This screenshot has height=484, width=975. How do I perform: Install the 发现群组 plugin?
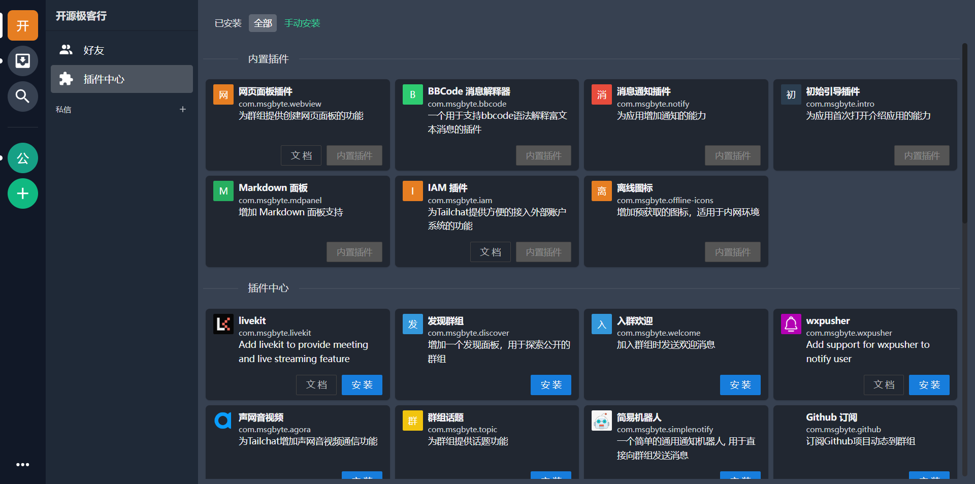[x=551, y=385]
